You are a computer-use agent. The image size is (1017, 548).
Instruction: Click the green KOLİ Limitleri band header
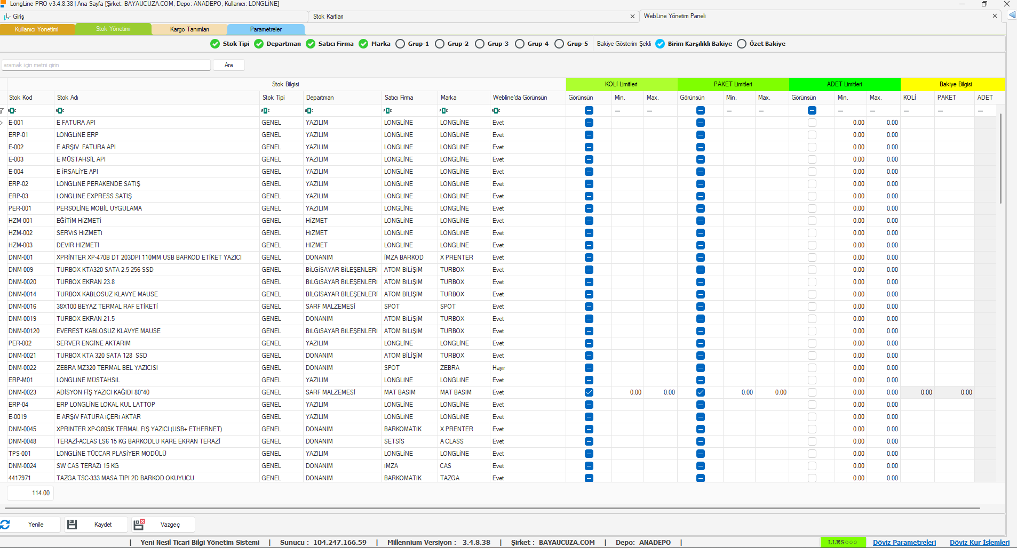(x=622, y=84)
